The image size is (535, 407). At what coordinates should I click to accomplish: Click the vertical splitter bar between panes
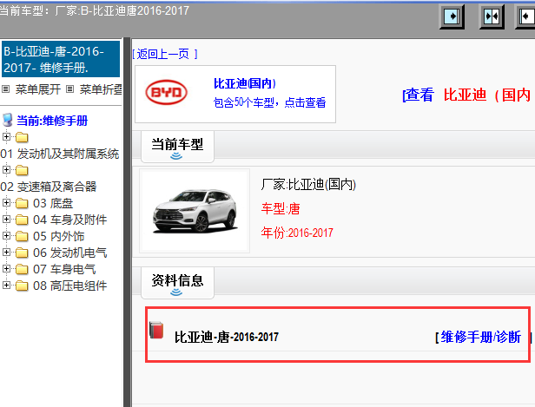coord(127,222)
